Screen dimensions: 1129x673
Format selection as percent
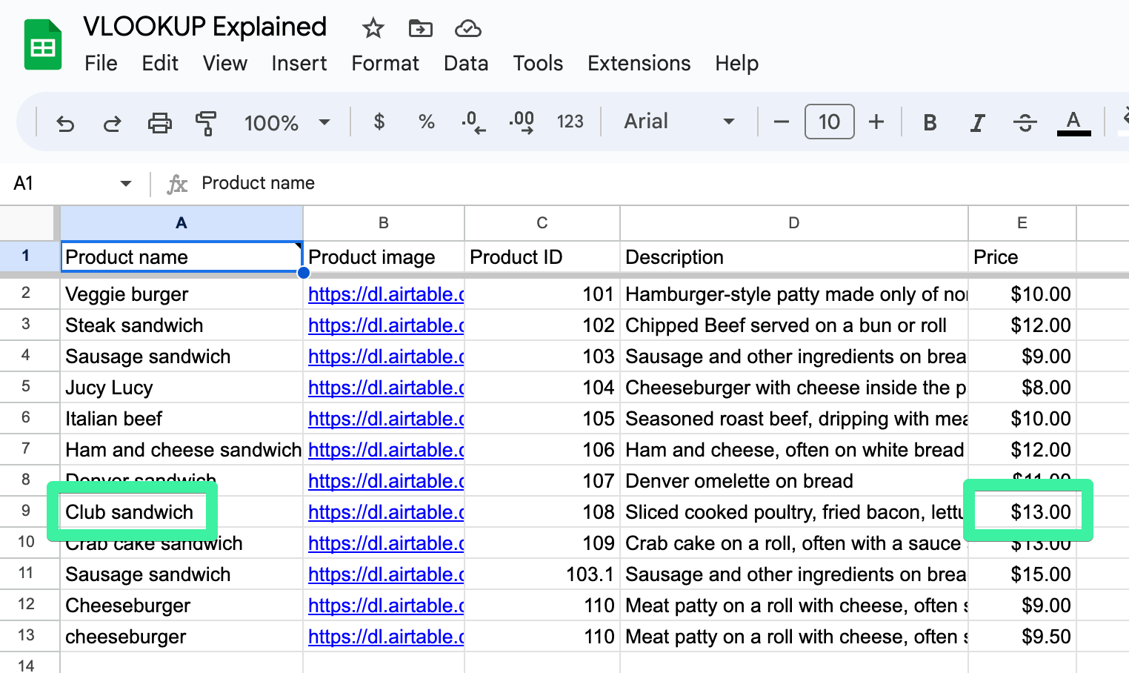click(x=427, y=122)
